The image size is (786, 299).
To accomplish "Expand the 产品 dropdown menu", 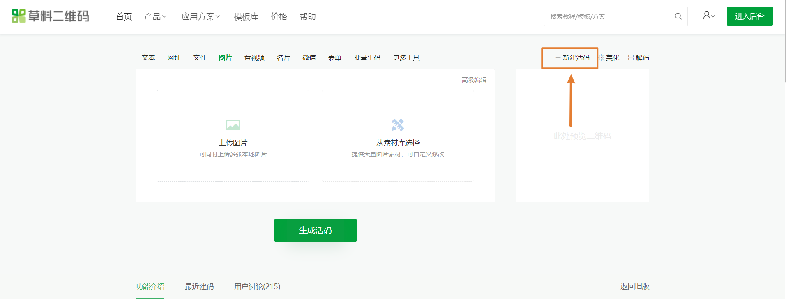I will 155,16.
